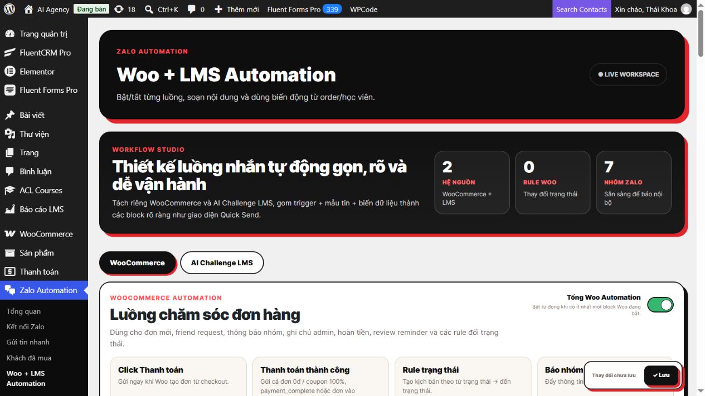This screenshot has height=396, width=705.
Task: Click the Thay đổi chưa lưu notice text
Action: 614,375
